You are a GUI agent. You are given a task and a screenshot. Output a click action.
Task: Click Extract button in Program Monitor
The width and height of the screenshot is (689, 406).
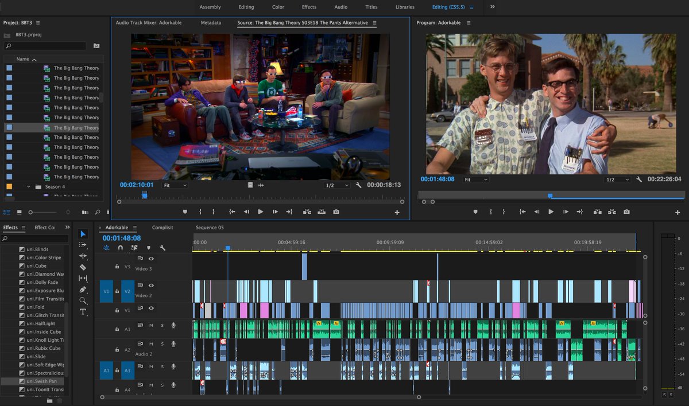tap(612, 212)
